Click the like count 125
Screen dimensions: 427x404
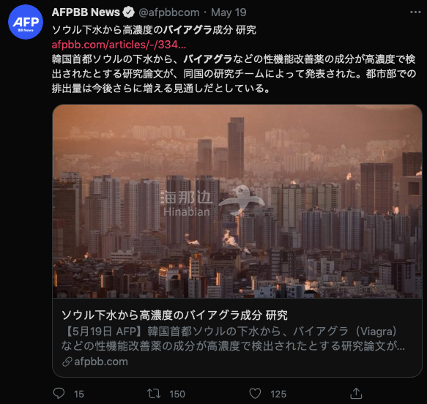pyautogui.click(x=278, y=394)
